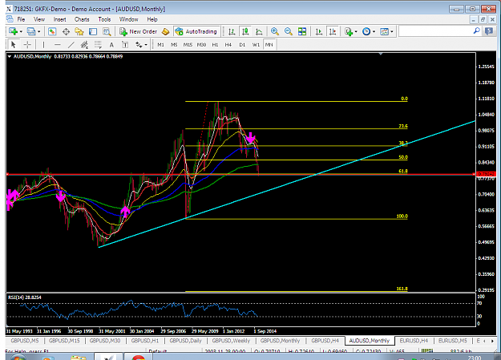Viewport: 501px width, 360px height.
Task: Switch to GBPUSD,Daily chart tab
Action: point(185,341)
